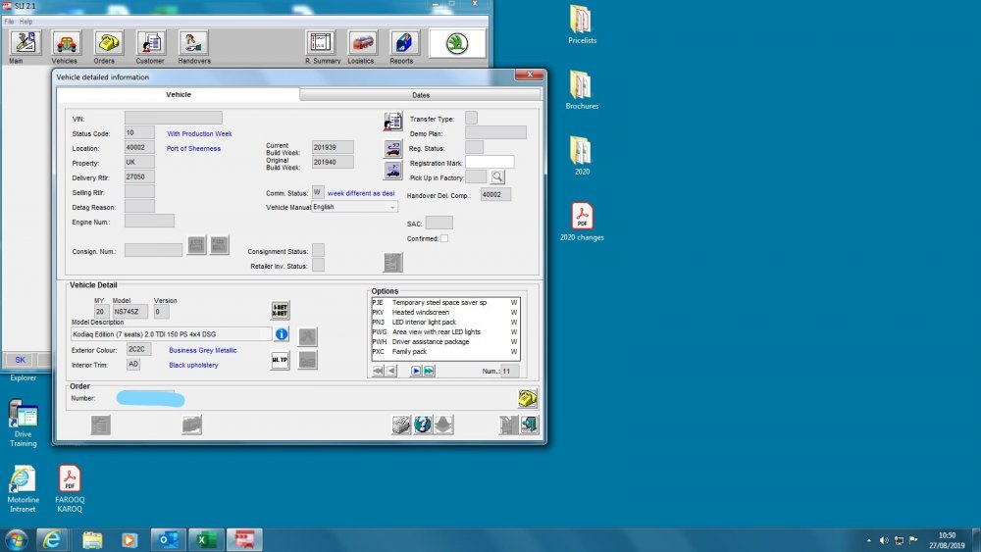The image size is (981, 552).
Task: Click the Pick Up in Factory search magnifier
Action: coord(497,177)
